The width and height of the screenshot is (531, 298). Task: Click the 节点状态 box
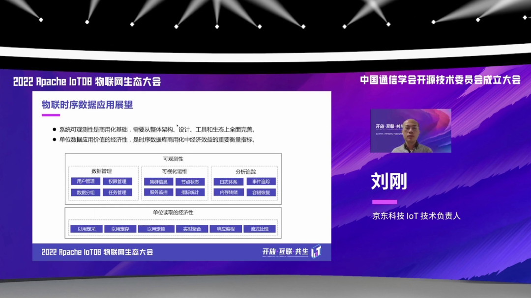(x=190, y=182)
